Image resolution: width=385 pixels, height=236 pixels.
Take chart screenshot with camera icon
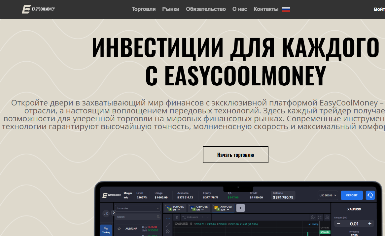click(327, 217)
